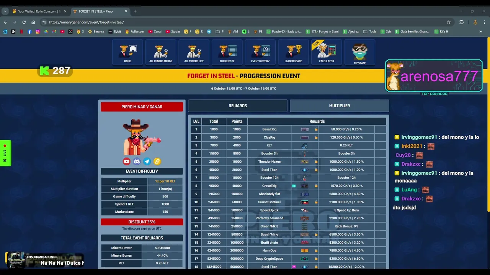Click the lock icon in the GravelRig row

click(316, 186)
